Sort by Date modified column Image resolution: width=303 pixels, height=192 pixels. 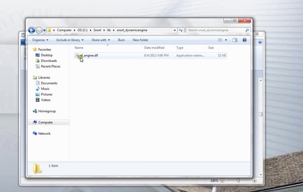[154, 48]
